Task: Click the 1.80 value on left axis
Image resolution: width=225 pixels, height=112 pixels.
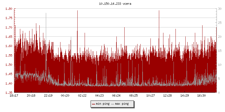Action: point(9,9)
